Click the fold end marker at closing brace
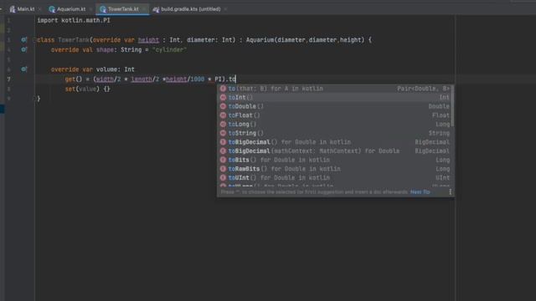This screenshot has height=301, width=536. 34,99
